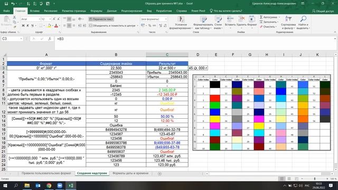Click the AutoSum (Автосумма) button
Image resolution: width=338 pixels, height=190 pixels.
[x=268, y=17]
